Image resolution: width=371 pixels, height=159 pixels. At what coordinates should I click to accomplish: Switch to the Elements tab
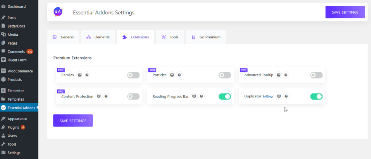98,37
